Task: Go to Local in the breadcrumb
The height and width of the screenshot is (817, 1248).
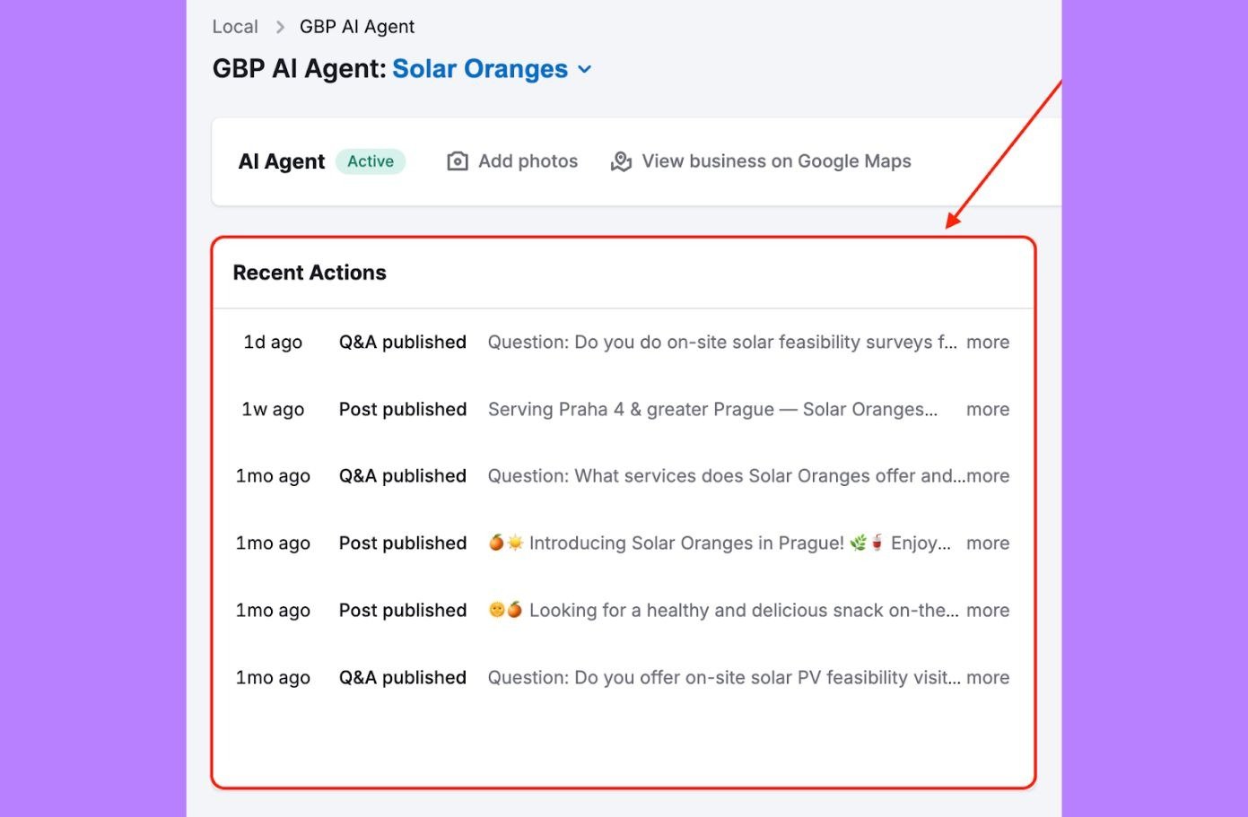Action: point(235,27)
